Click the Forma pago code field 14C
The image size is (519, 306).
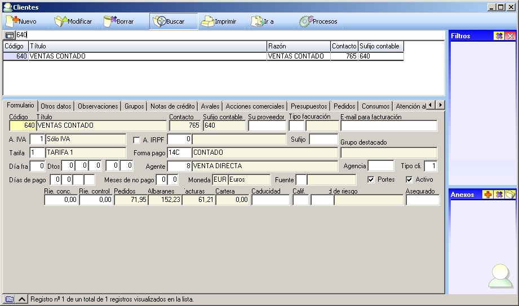pyautogui.click(x=179, y=152)
